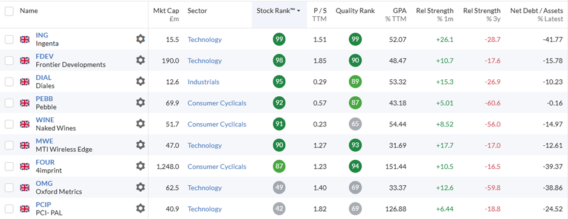Click the UK flag icon beside PCIP
The image size is (568, 219).
click(x=25, y=209)
